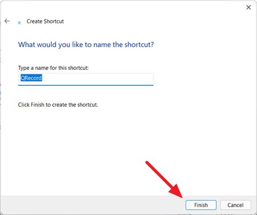257x215 pixels.
Task: Click the 'Click Finish to create the shortcut' text
Action: click(58, 105)
